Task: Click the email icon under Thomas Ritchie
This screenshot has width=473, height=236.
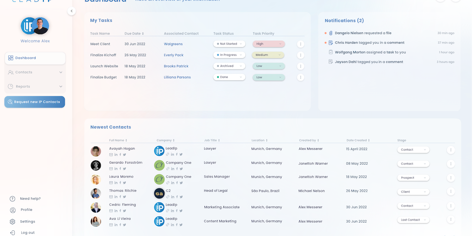Action: pyautogui.click(x=111, y=197)
